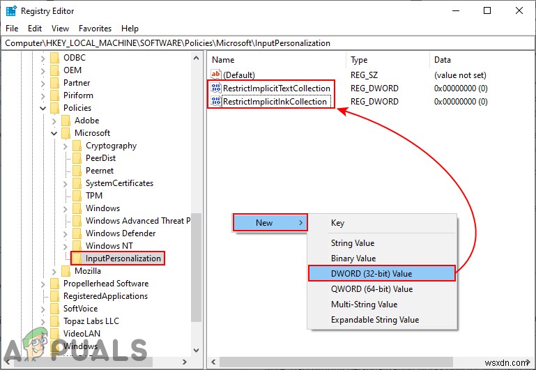
Task: Click the Registry Editor app icon in title bar
Action: (11, 11)
